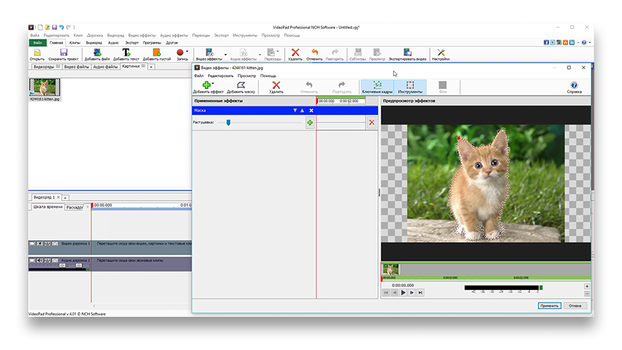622x350 pixels.
Task: Click the Добавить текст icon
Action: click(126, 53)
